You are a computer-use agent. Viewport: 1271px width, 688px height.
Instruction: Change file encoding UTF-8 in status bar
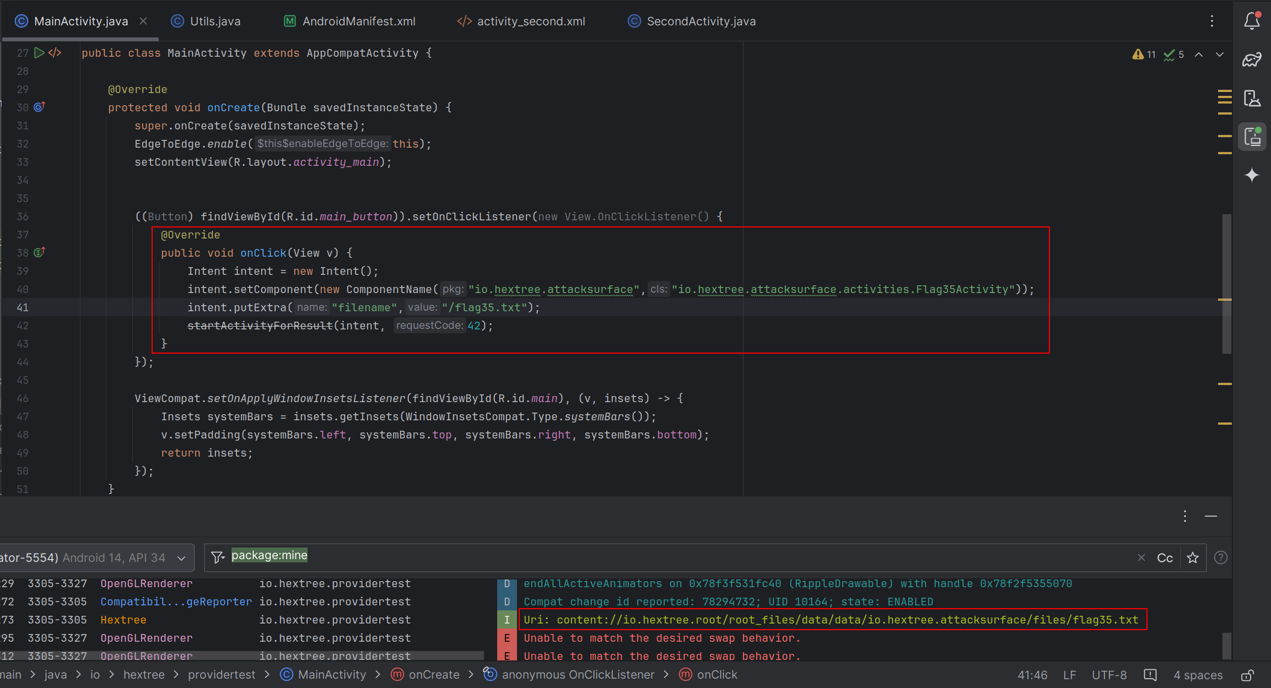click(x=1109, y=675)
